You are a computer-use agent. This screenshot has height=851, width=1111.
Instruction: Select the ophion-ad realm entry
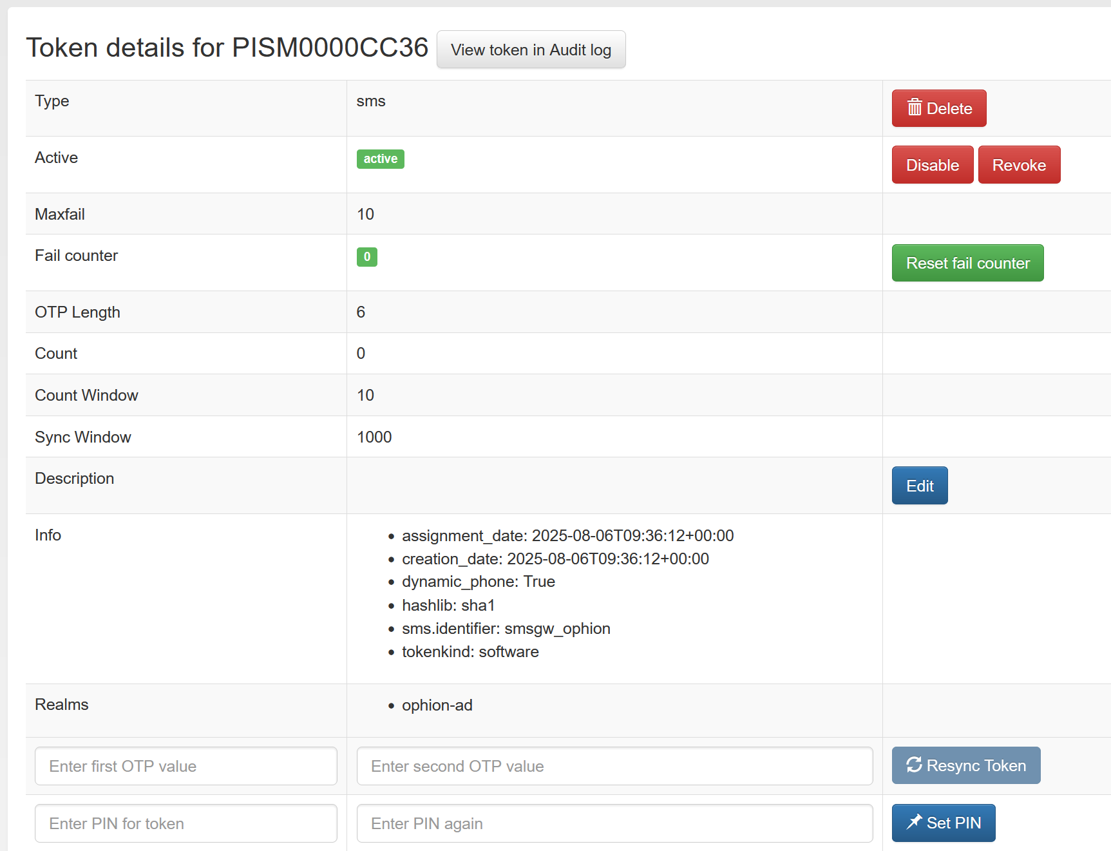tap(437, 705)
